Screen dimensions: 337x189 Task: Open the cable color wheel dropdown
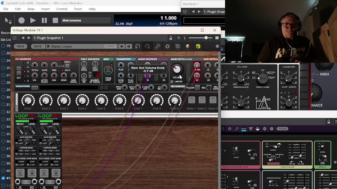[187, 46]
